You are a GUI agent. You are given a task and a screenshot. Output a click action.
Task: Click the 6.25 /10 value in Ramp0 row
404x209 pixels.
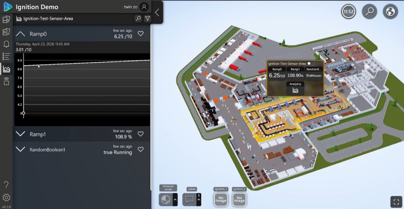[x=123, y=37]
